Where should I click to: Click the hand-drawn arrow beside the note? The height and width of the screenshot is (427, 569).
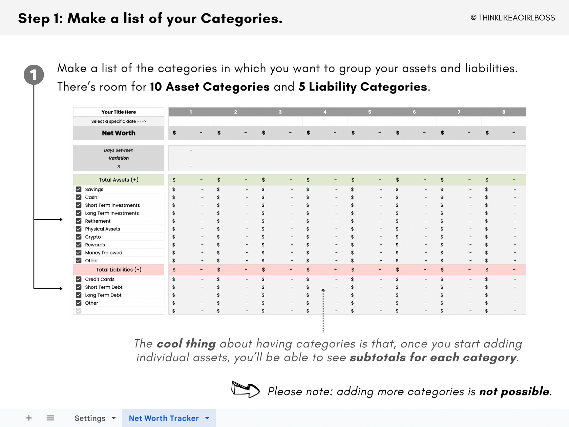(x=245, y=389)
